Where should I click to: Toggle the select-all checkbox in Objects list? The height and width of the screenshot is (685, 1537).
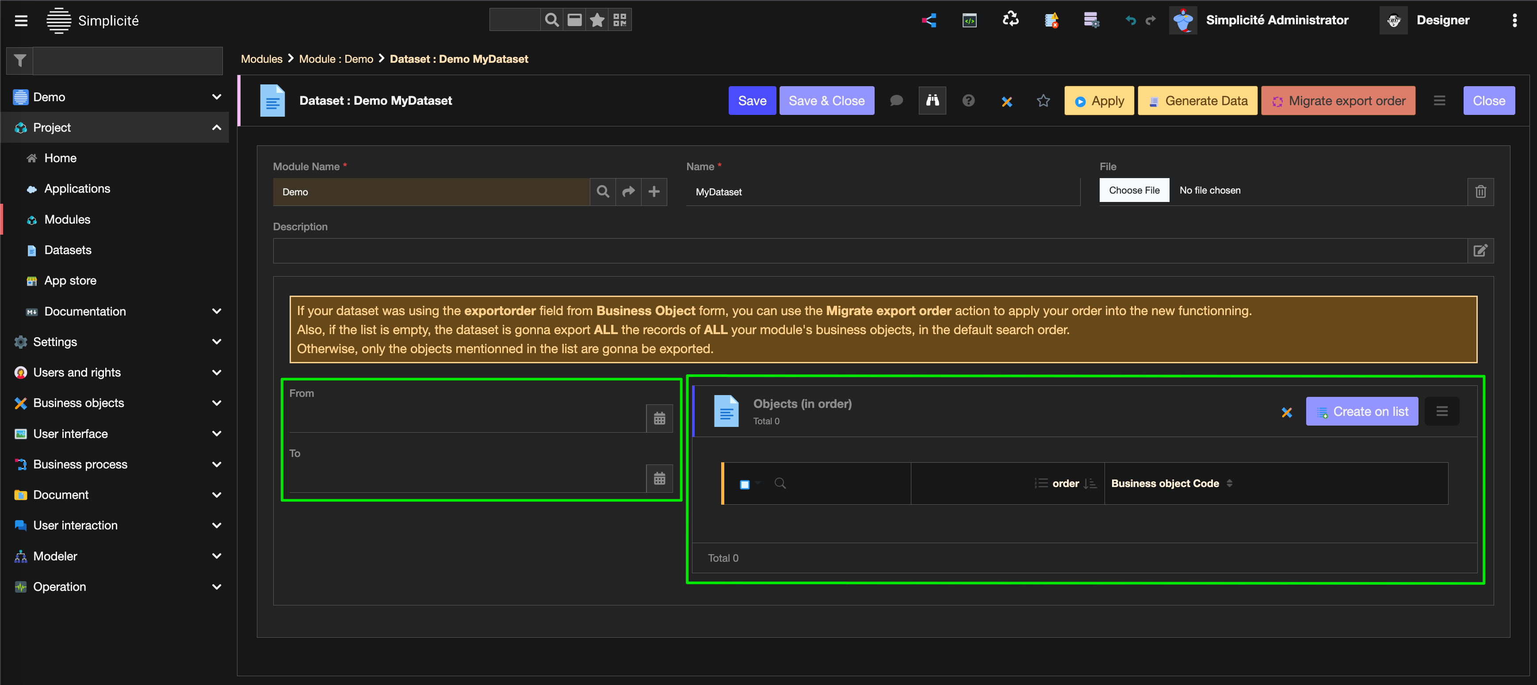(744, 484)
